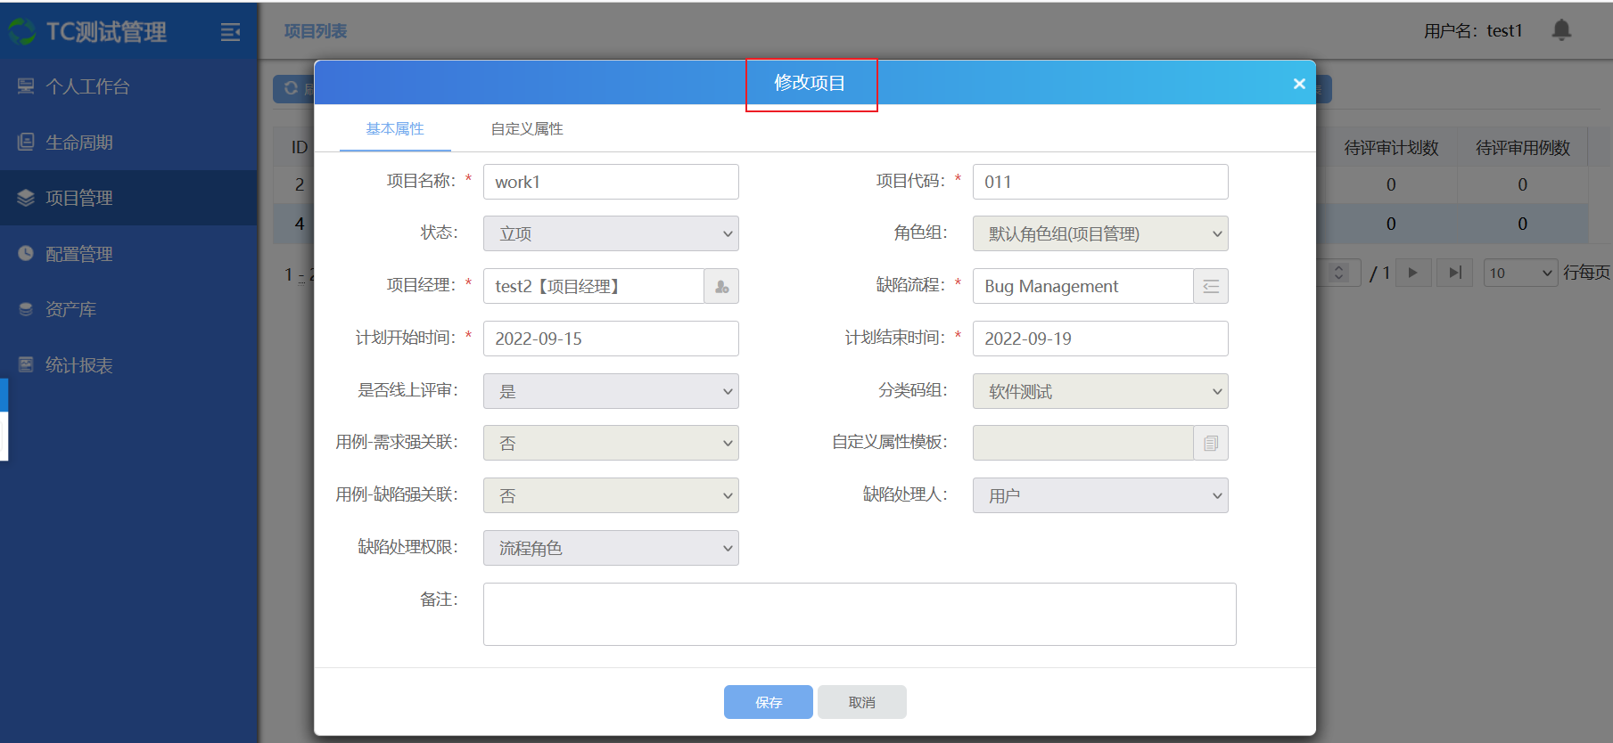Open the 分类码组 dropdown showing 软件测试
1613x743 pixels.
pos(1099,391)
